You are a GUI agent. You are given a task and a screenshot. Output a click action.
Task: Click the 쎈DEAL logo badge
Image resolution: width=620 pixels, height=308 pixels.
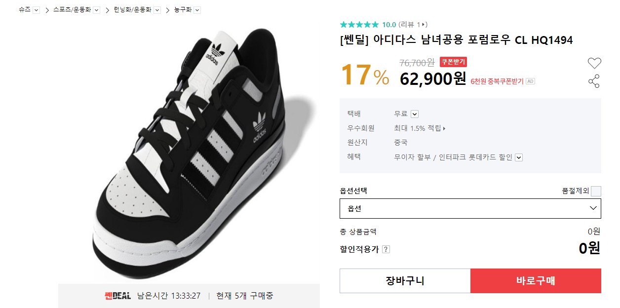click(x=117, y=296)
